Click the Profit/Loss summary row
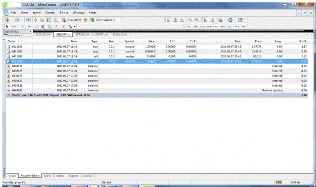Image resolution: width=316 pixels, height=187 pixels. [157, 95]
